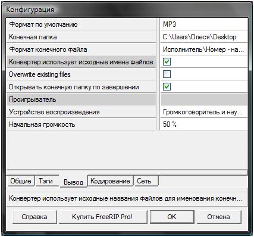Click the Справка button
254x237 pixels.
[x=35, y=217]
